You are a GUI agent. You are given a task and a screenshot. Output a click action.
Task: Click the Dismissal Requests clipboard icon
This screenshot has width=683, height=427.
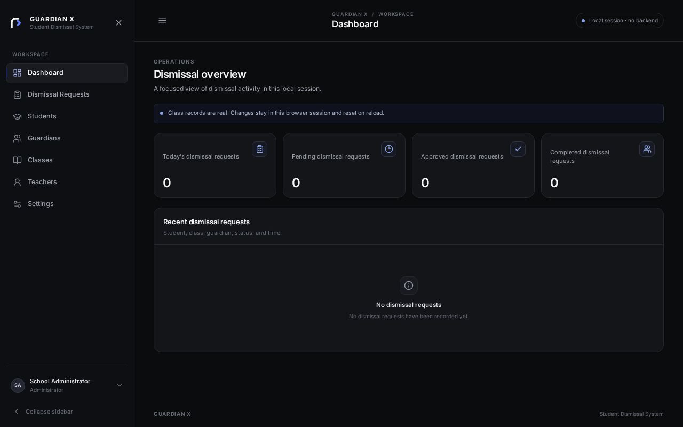(x=17, y=94)
